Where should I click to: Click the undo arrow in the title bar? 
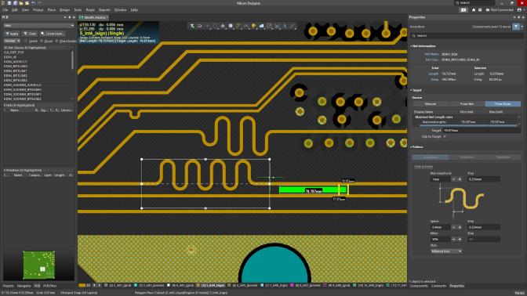[x=33, y=3]
